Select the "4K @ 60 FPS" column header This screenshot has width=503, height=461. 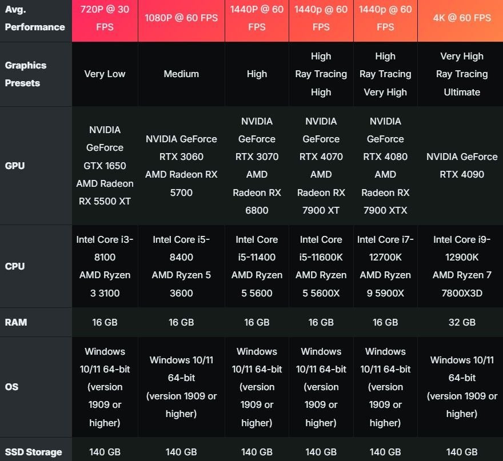[460, 21]
